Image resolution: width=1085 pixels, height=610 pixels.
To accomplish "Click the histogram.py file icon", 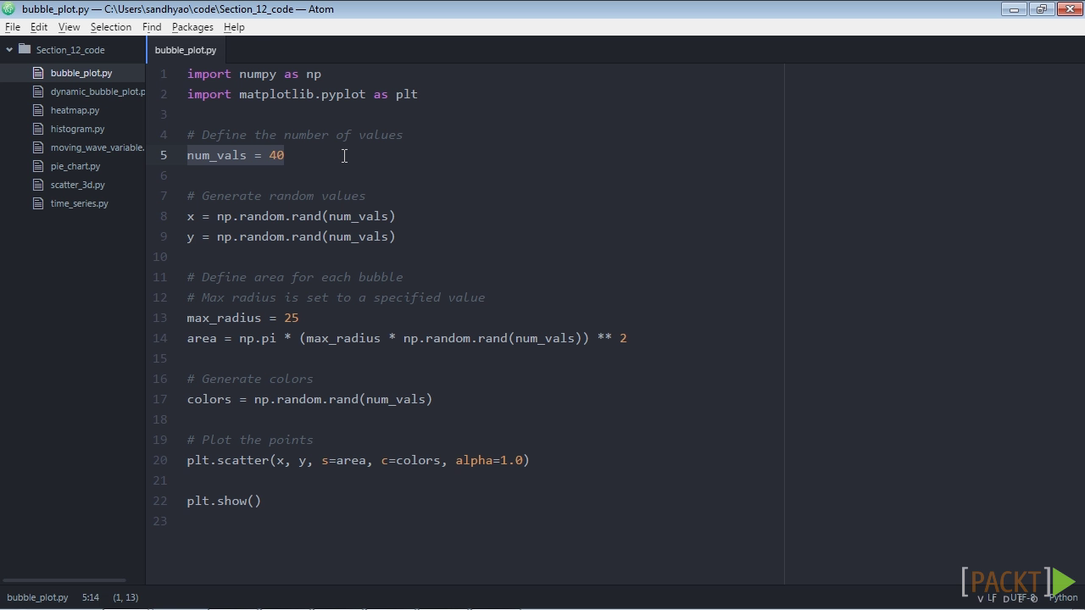I will 38,129.
